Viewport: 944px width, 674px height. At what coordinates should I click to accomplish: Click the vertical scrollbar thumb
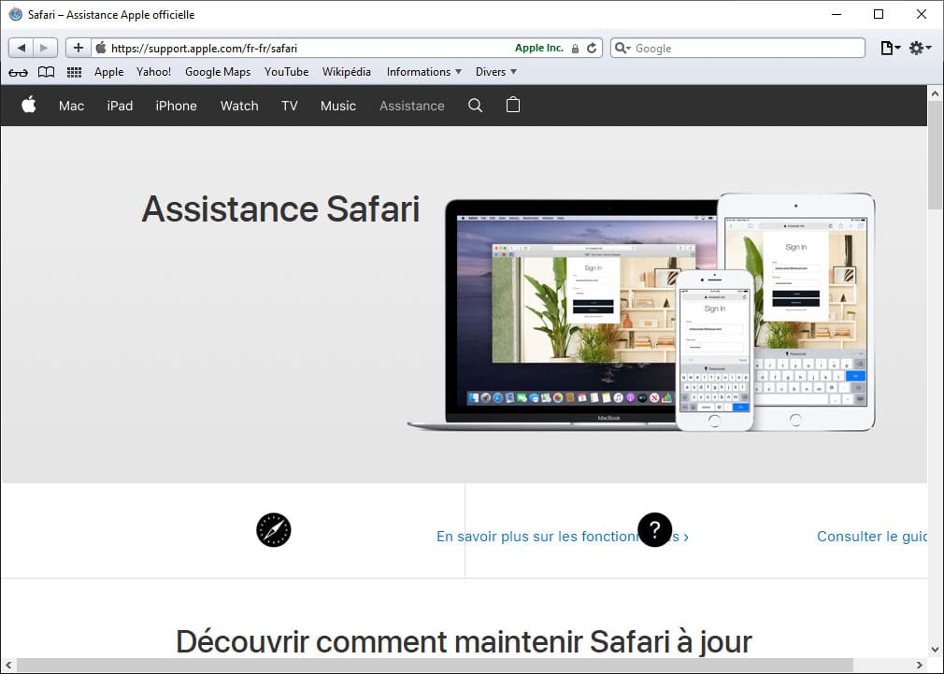pyautogui.click(x=935, y=155)
